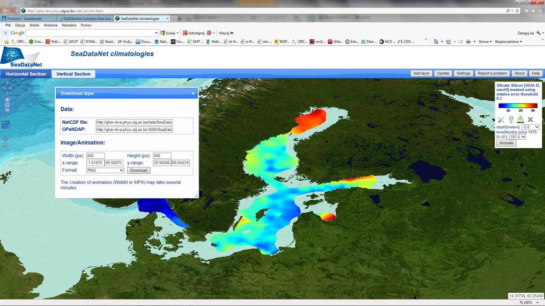Click the home icon in command bar
The height and width of the screenshot is (306, 545).
[x=436, y=41]
